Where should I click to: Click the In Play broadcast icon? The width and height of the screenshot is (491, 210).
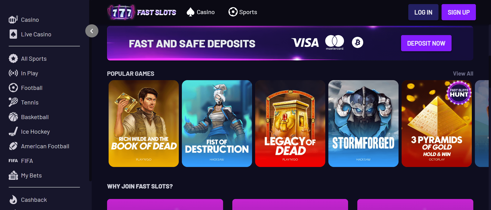tap(13, 73)
